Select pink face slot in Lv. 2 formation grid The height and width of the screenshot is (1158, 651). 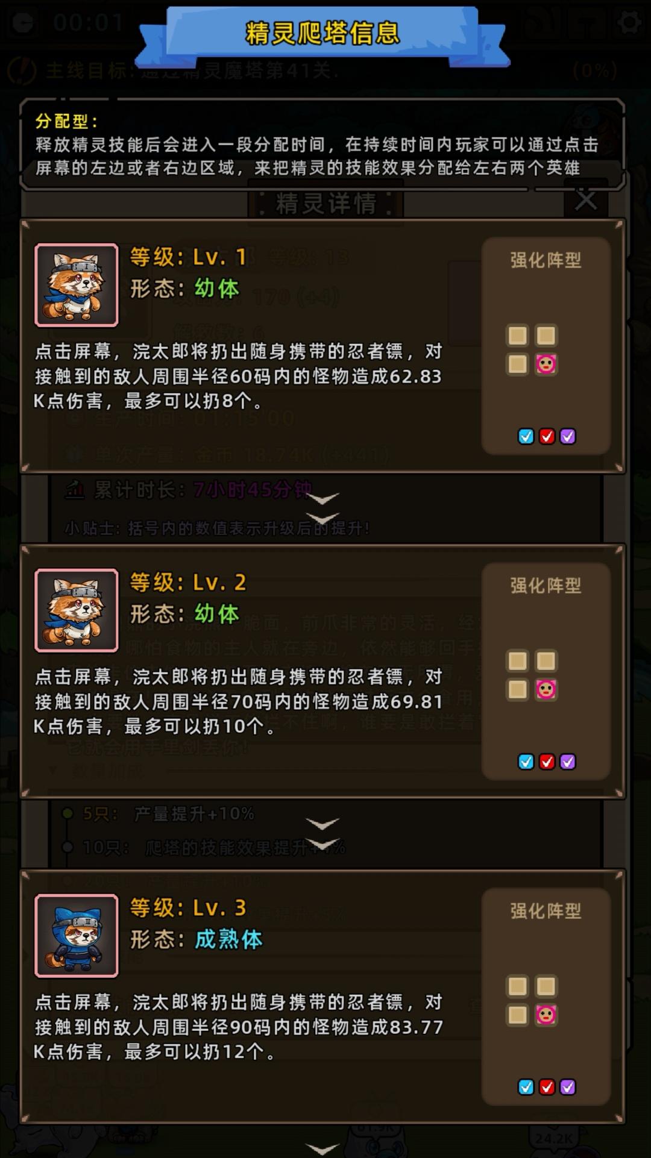[546, 689]
